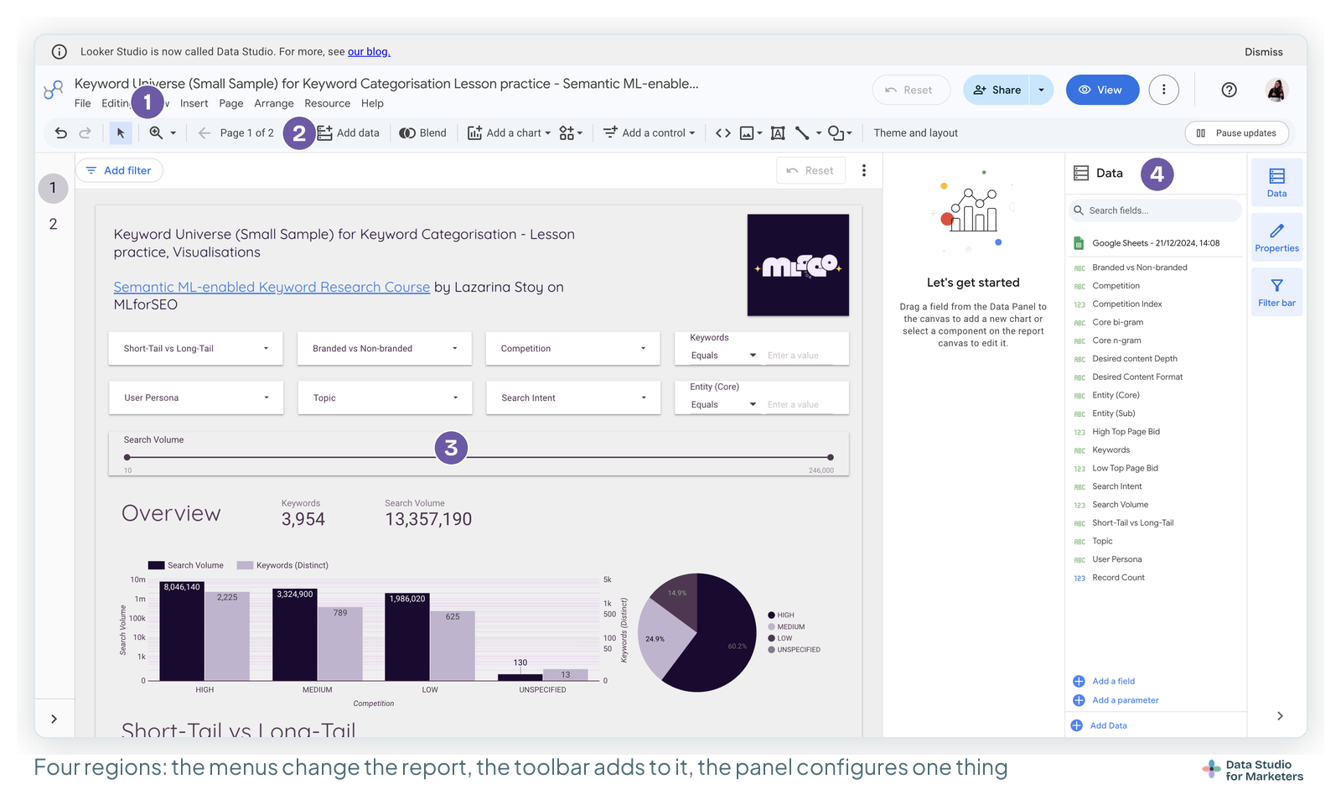The width and height of the screenshot is (1341, 800).
Task: Select the Text box tool
Action: click(x=778, y=132)
